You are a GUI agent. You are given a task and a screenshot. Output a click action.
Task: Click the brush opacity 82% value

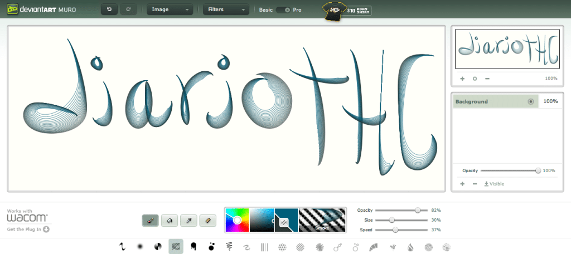436,211
